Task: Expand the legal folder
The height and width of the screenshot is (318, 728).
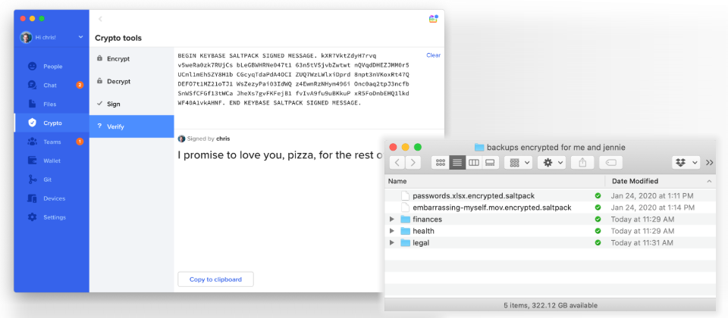Action: pos(392,242)
